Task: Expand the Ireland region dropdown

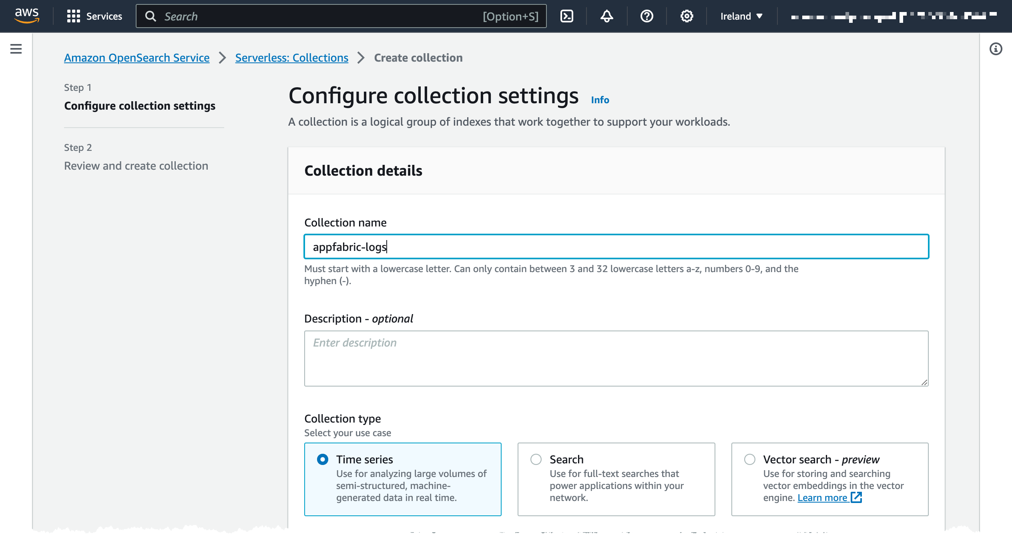Action: [741, 16]
